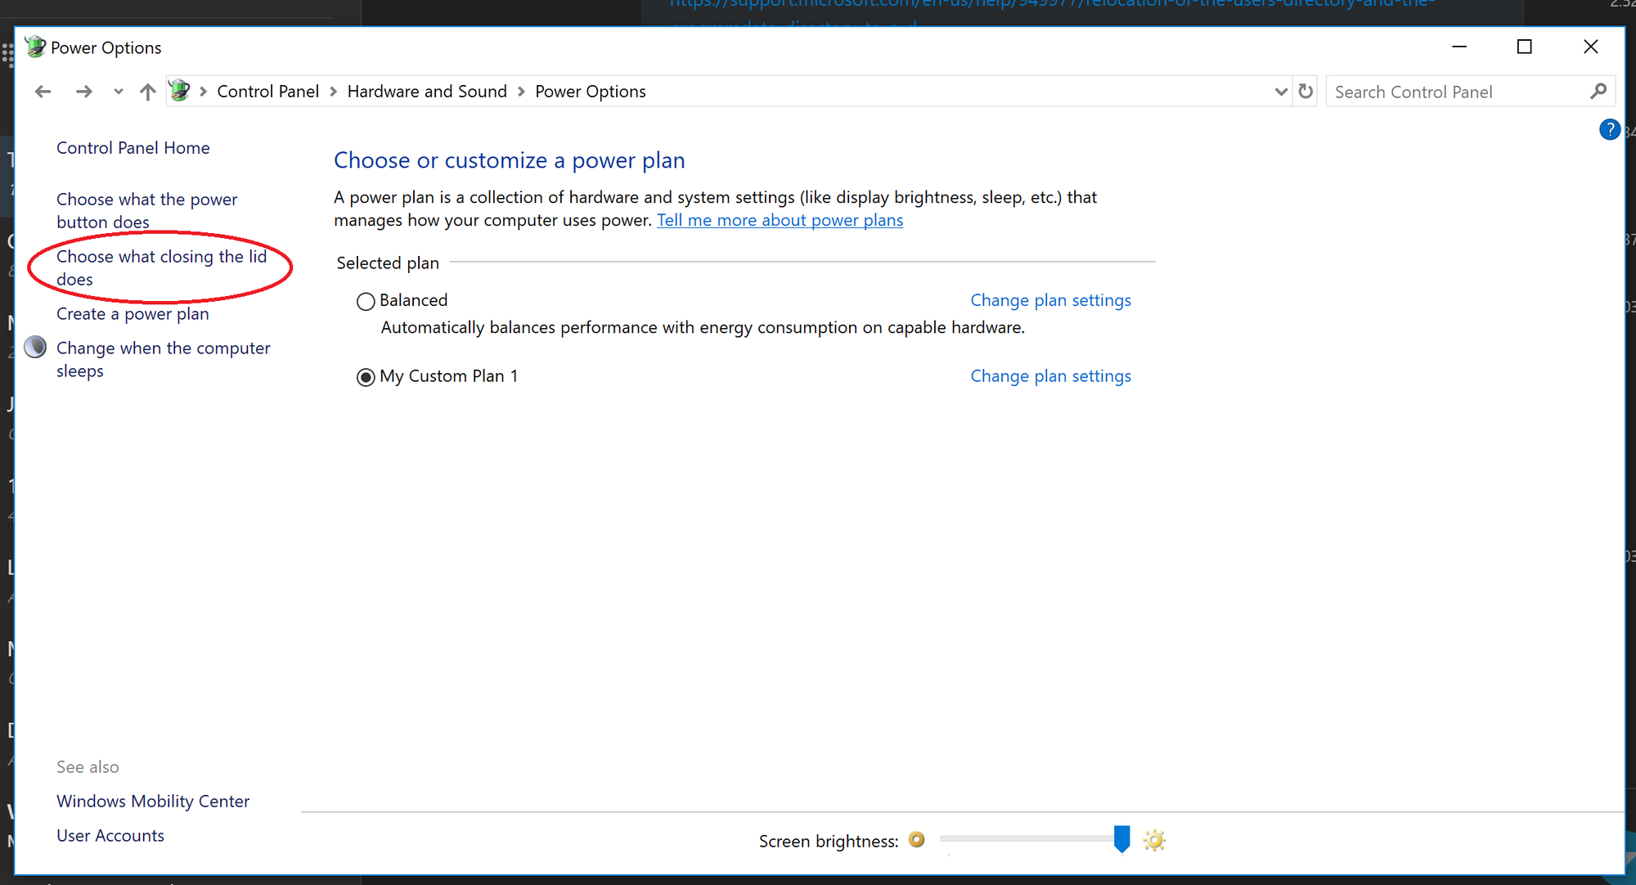Select the Balanced power plan
Image resolution: width=1636 pixels, height=885 pixels.
(x=366, y=301)
